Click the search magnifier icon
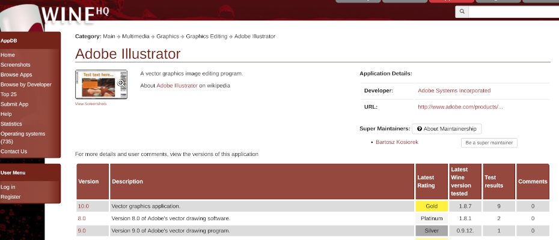The image size is (559, 240). (x=462, y=11)
